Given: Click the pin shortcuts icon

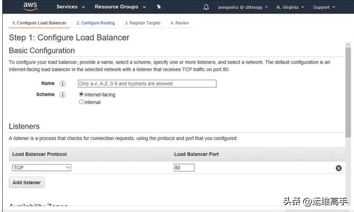Looking at the screenshot, I should [x=158, y=7].
